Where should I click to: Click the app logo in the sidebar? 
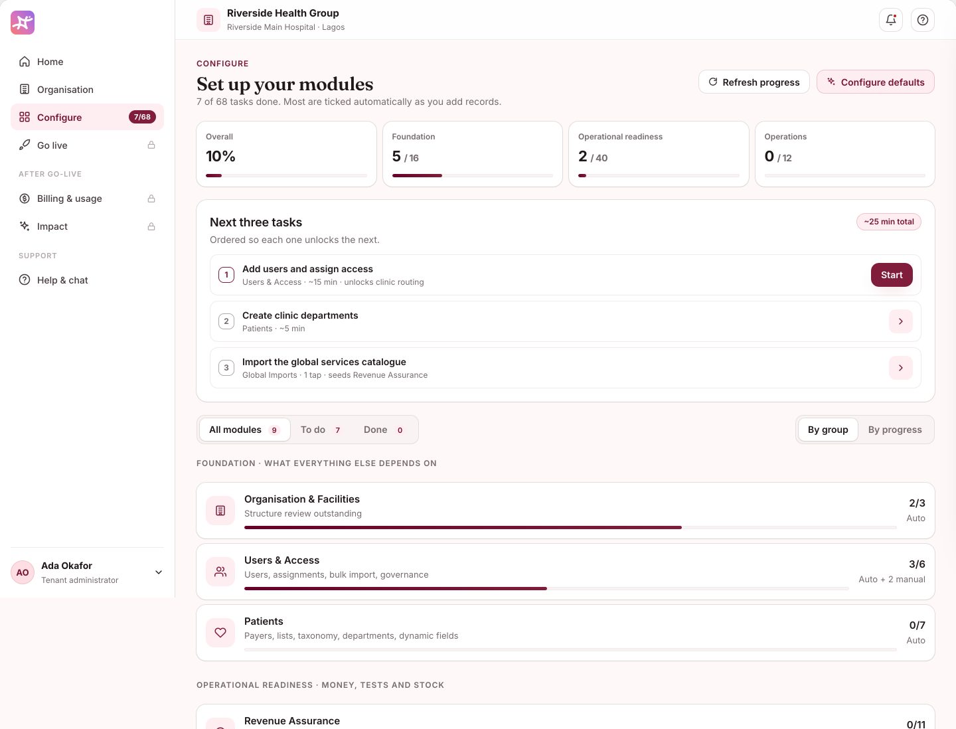[x=23, y=23]
